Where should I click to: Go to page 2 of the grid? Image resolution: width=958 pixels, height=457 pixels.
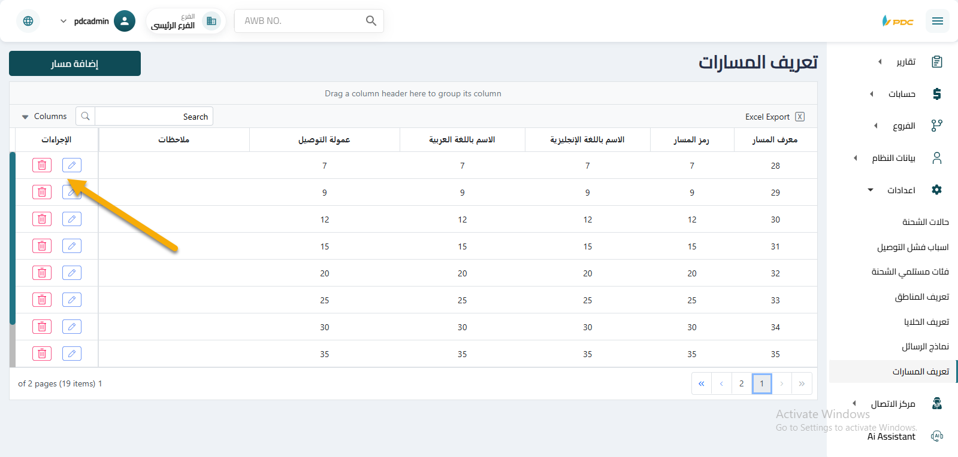tap(741, 383)
